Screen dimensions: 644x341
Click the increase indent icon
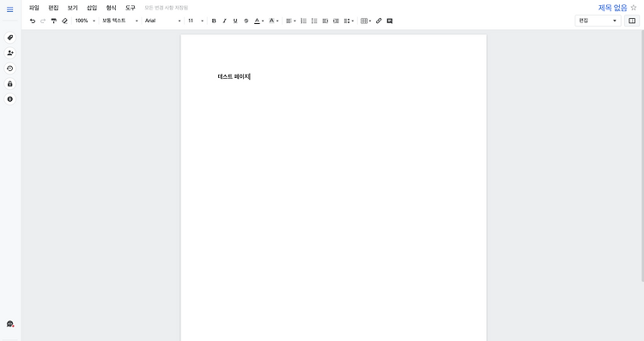coord(336,21)
